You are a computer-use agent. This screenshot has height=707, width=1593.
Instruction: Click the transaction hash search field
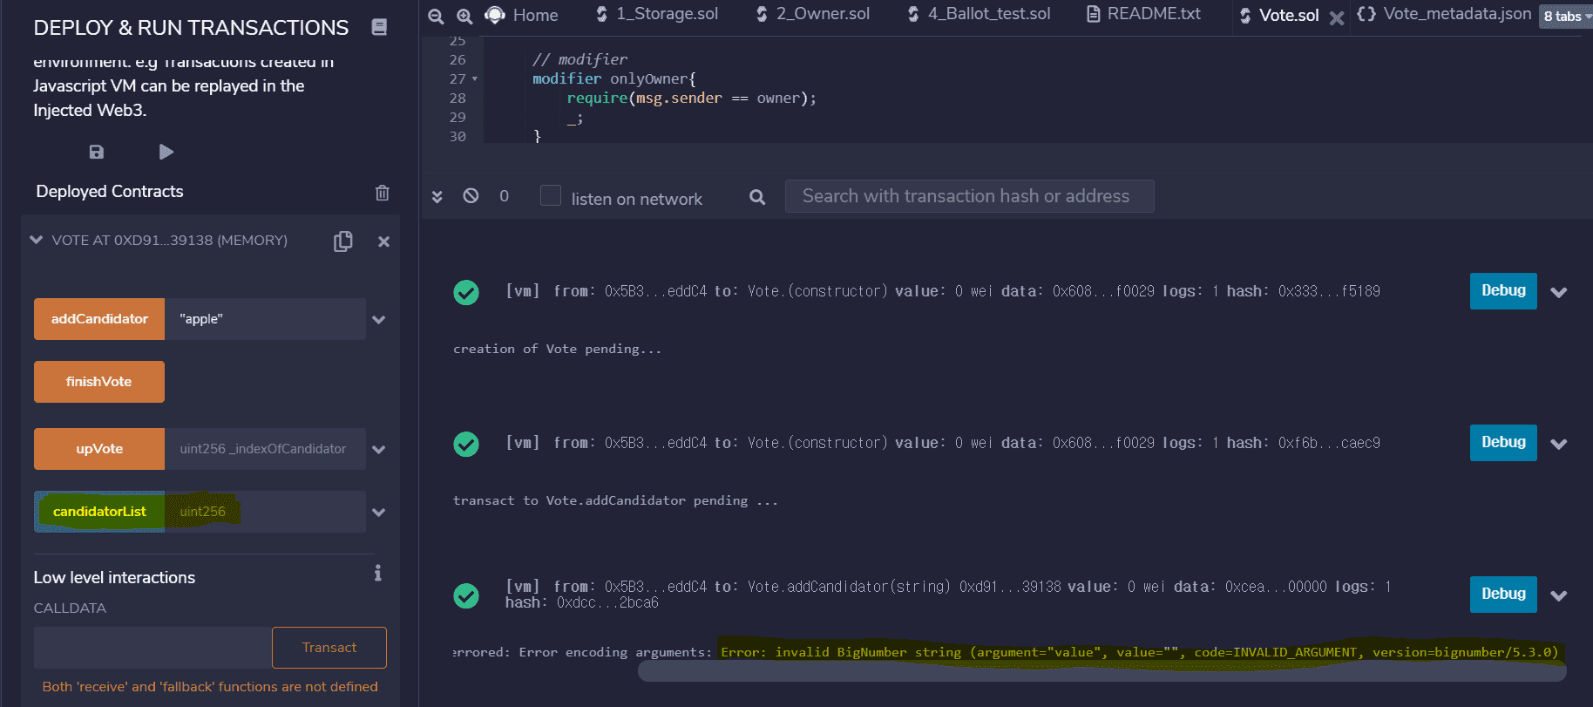click(969, 196)
